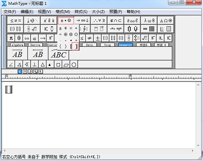Image resolution: width=203 pixels, height=161 pixels.
Task: Select the right-aligned tab stop button
Action: [x=30, y=72]
